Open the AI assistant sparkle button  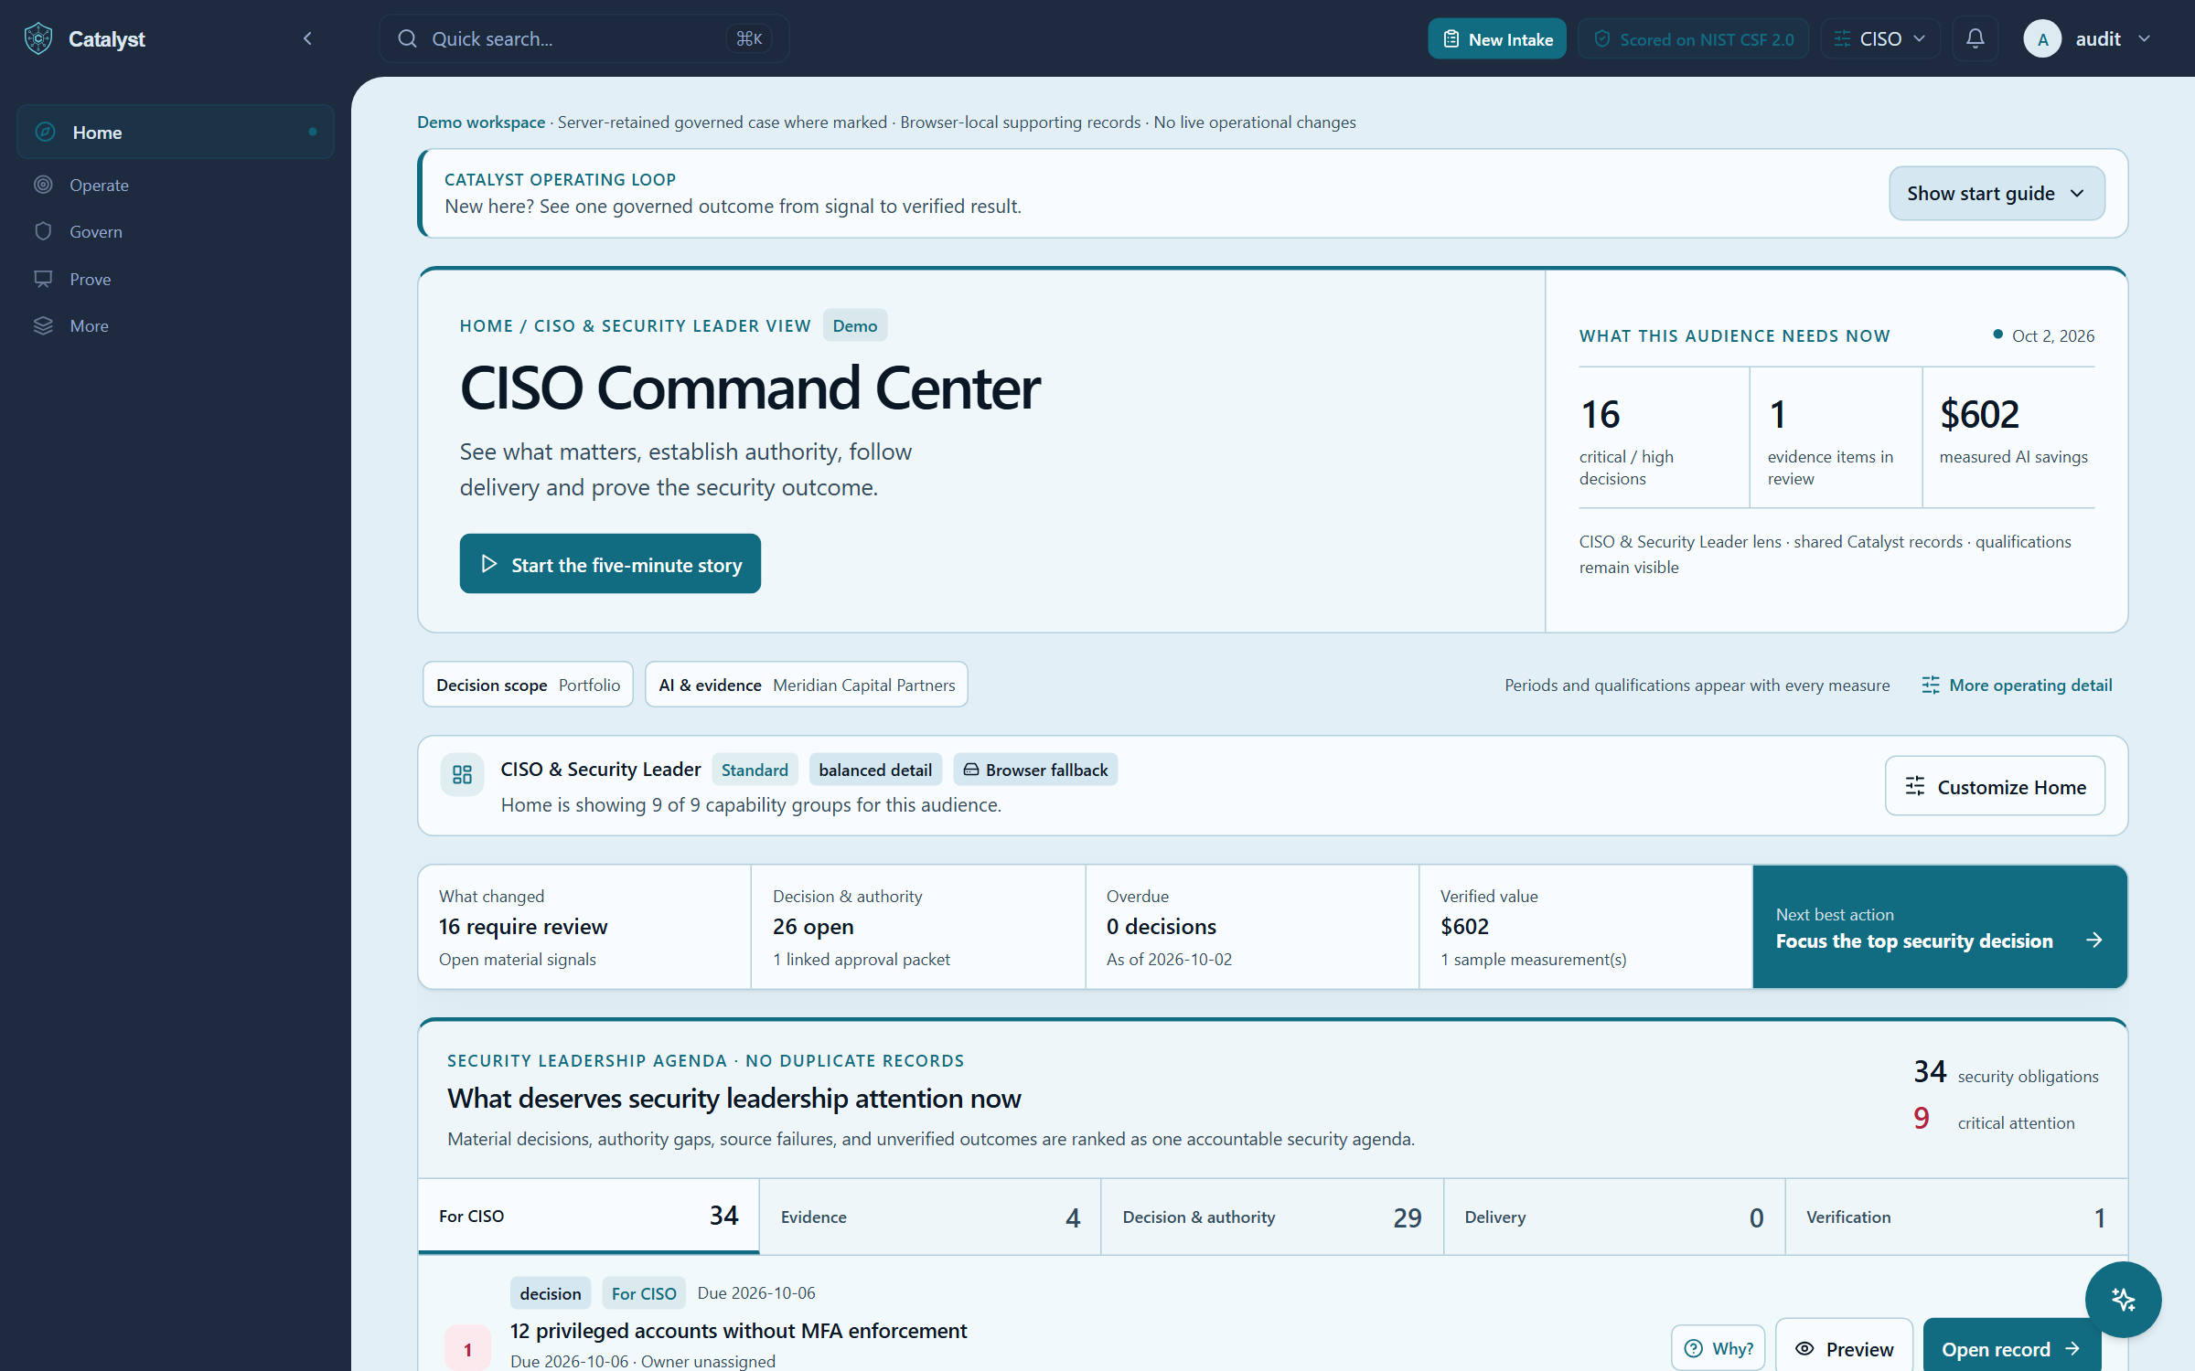[2123, 1299]
